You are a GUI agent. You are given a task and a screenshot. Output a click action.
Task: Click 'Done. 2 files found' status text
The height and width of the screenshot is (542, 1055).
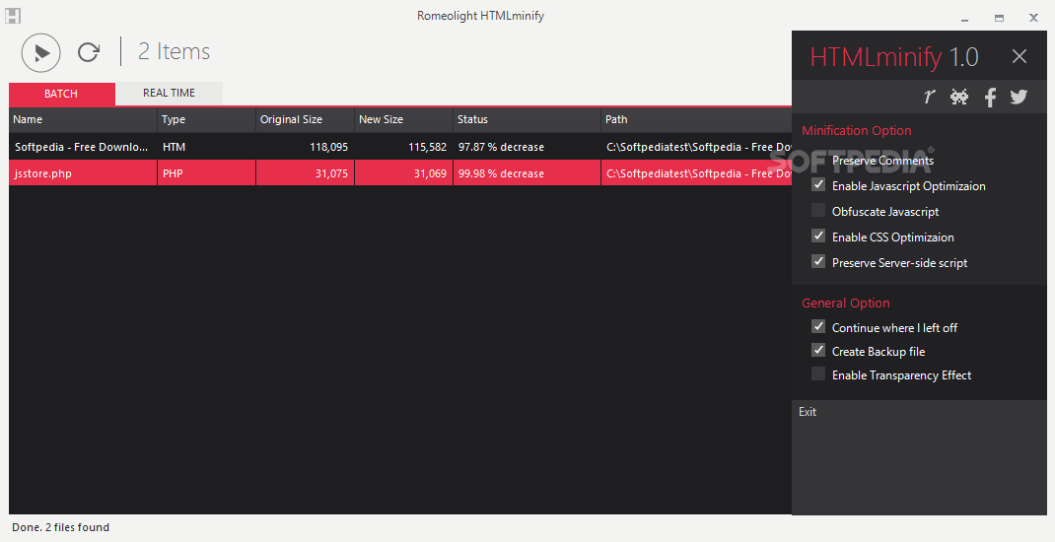60,527
